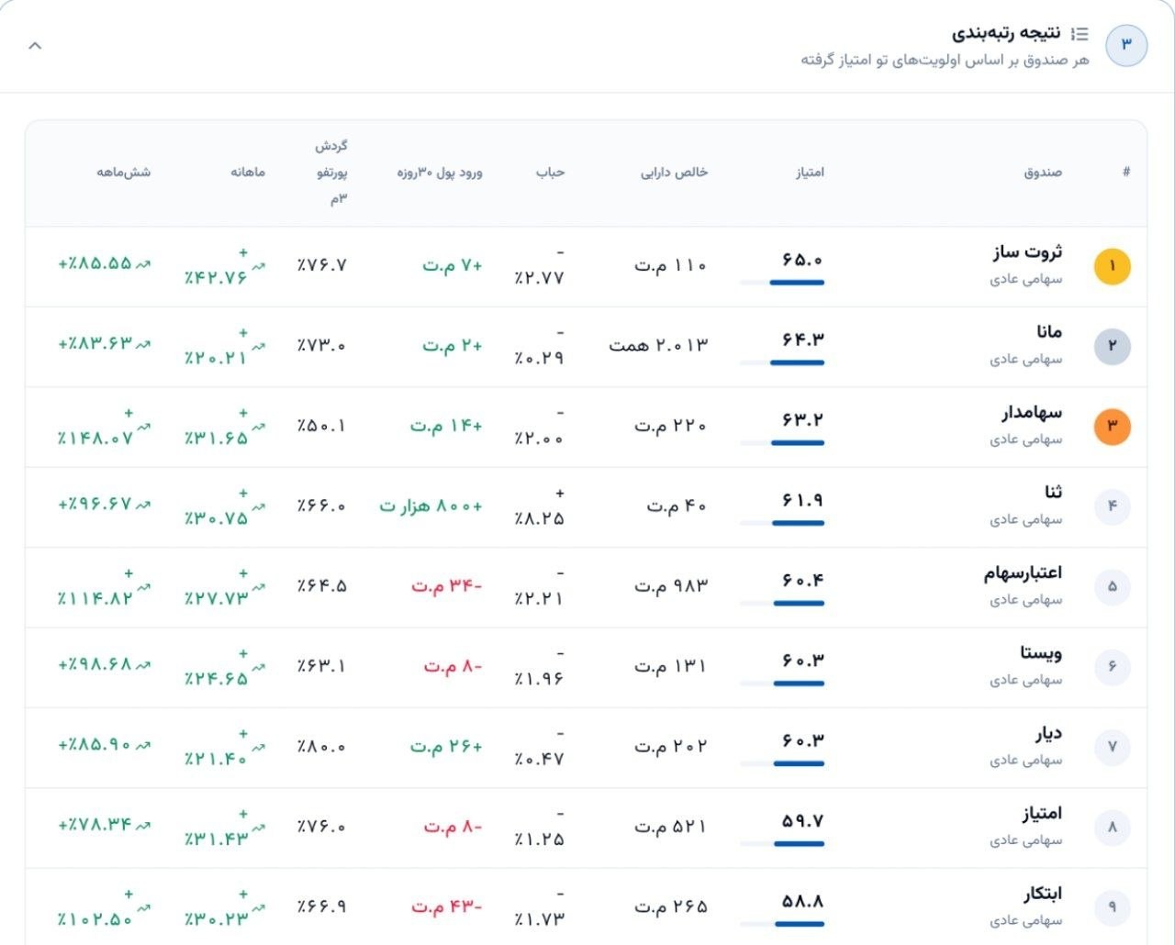The image size is (1175, 945).
Task: Click the خالص دارایی column header
Action: [x=675, y=172]
